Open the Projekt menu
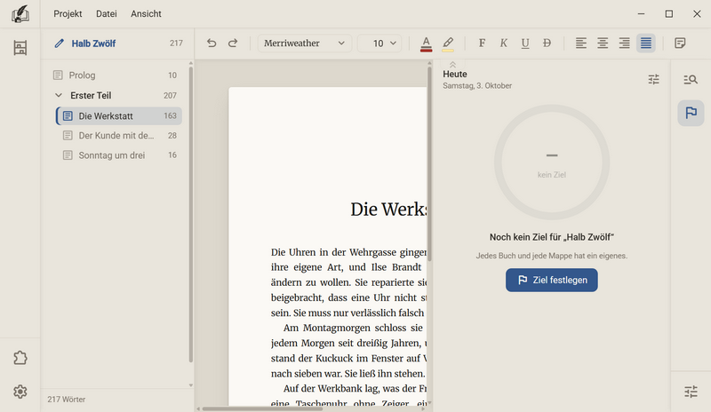Viewport: 711px width, 412px height. 68,14
